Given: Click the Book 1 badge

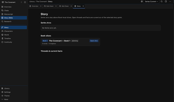Looking at the screenshot, I should point(45,41).
